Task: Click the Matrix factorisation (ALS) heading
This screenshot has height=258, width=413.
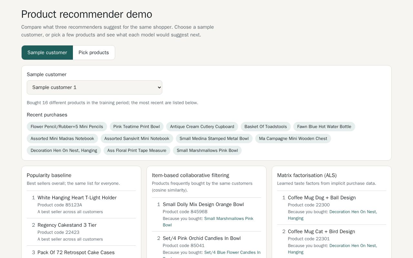Action: pyautogui.click(x=307, y=175)
